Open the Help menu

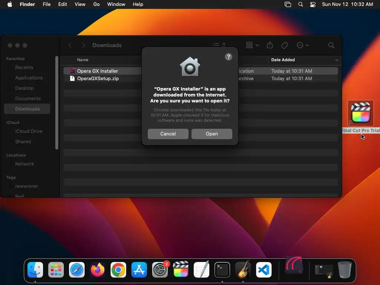[x=138, y=4]
